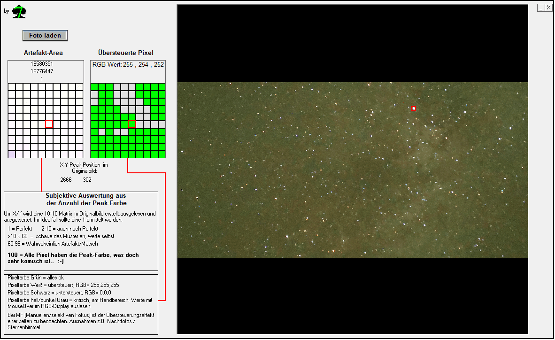555x340 pixels.
Task: Click the RGB-Wert 255, 254, 252 readout
Action: pyautogui.click(x=128, y=64)
